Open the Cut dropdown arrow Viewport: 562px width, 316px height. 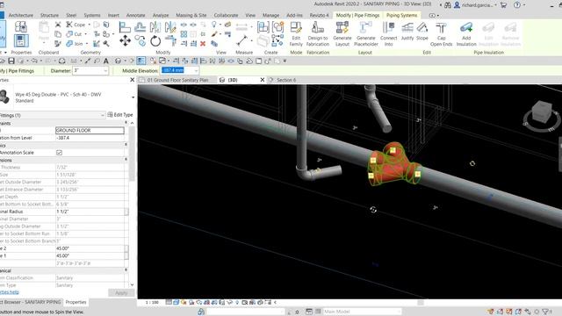pyautogui.click(x=85, y=34)
